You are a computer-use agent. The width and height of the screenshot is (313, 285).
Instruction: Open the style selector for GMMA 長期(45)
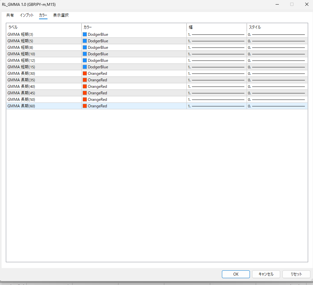pyautogui.click(x=277, y=93)
